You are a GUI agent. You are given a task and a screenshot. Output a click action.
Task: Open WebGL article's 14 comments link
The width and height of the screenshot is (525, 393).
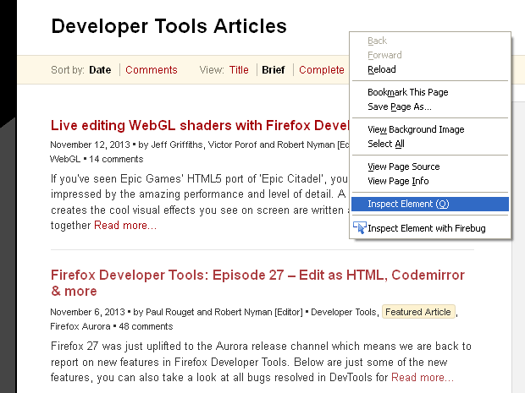[116, 159]
